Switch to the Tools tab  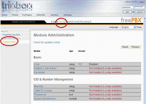61,22
